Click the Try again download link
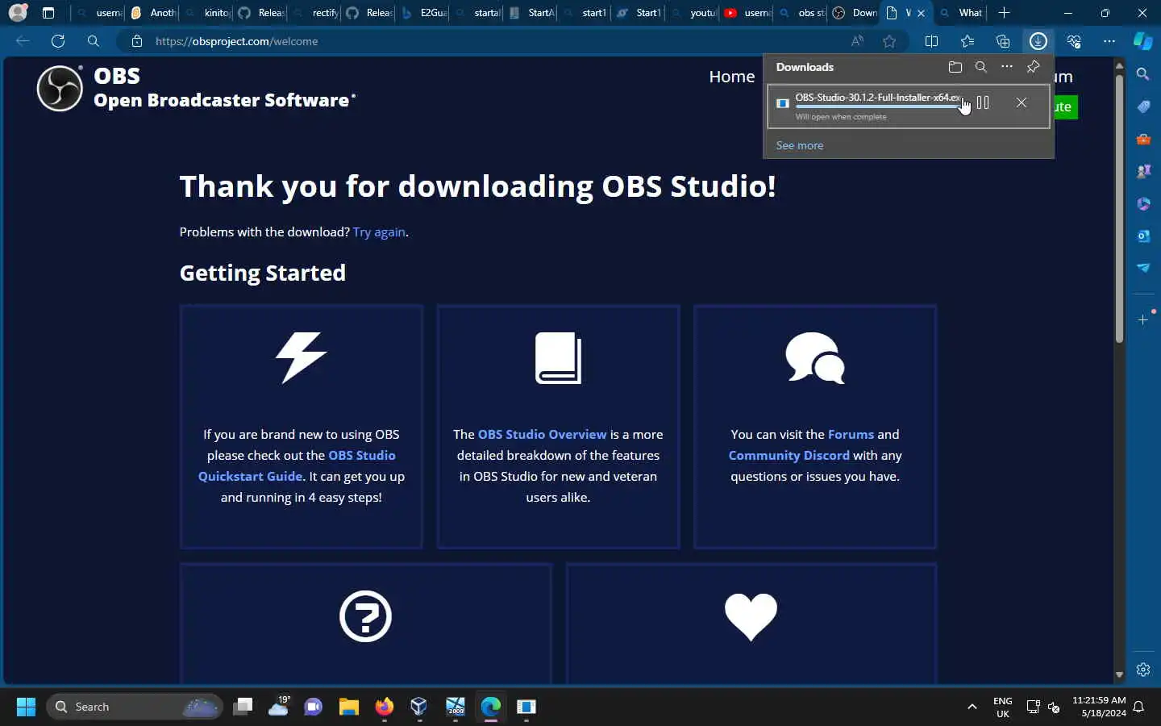 [379, 232]
